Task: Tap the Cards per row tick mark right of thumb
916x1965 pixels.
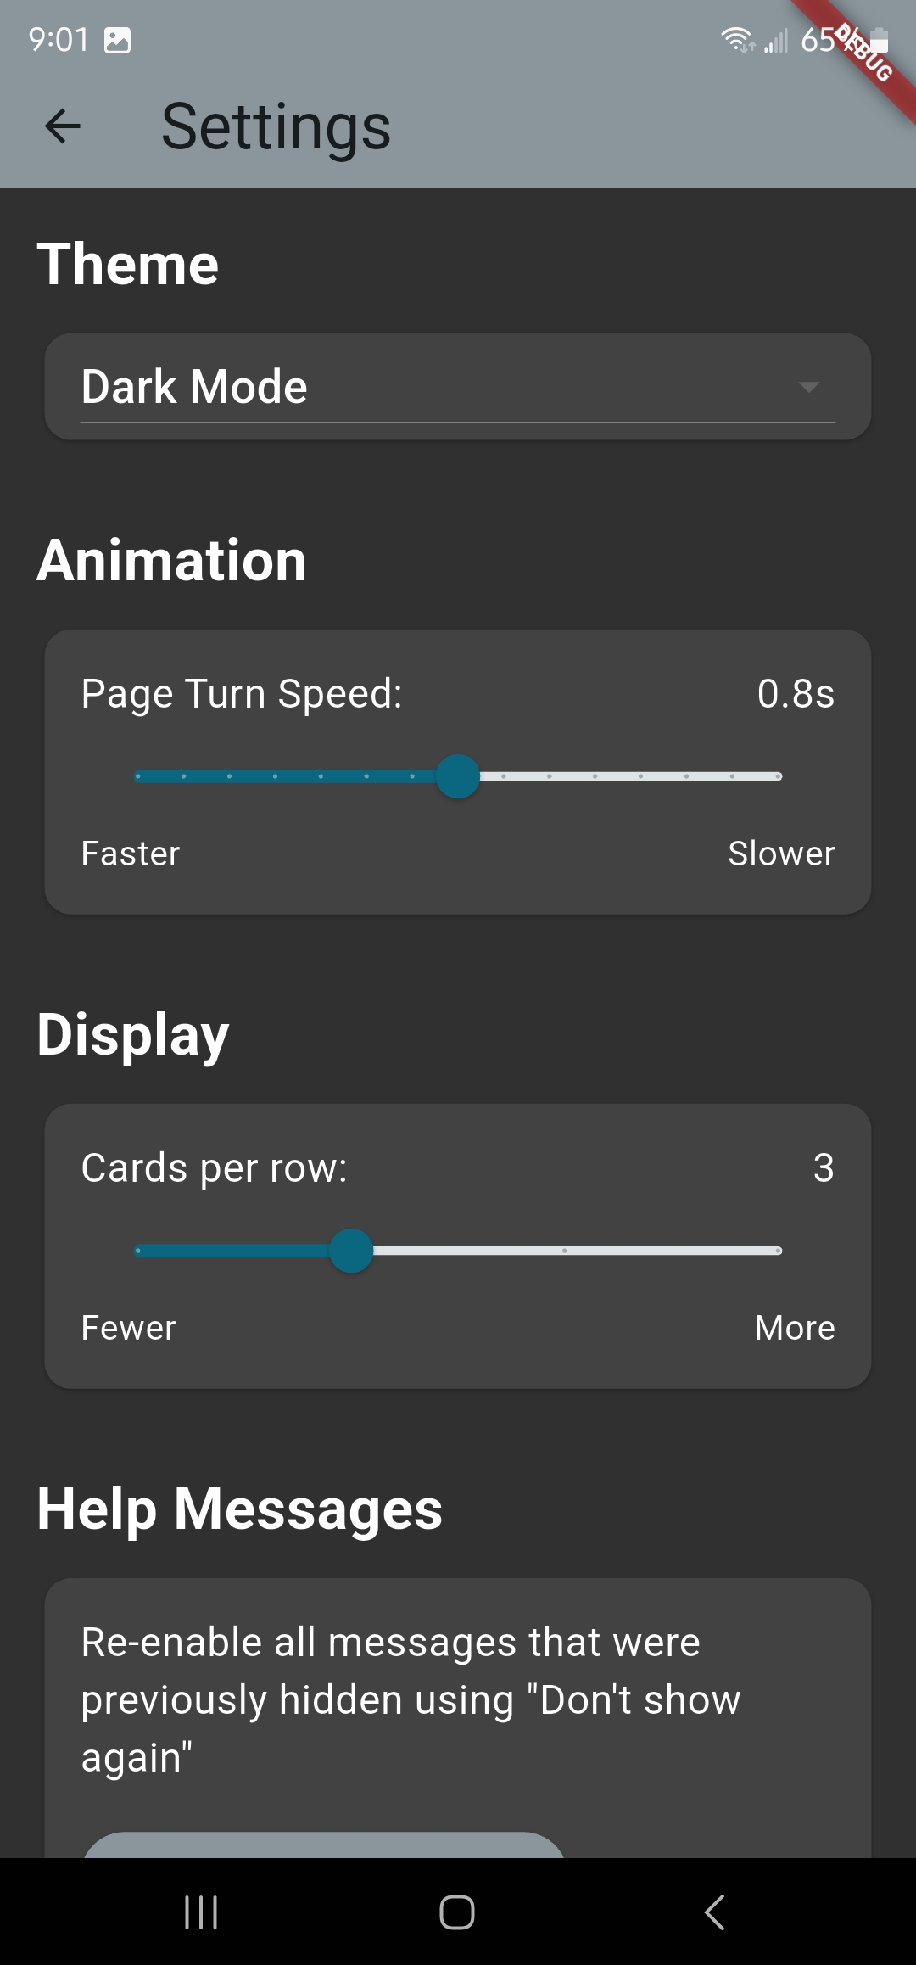Action: [x=564, y=1251]
